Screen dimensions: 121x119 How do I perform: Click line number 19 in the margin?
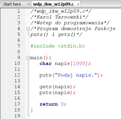point(17,116)
